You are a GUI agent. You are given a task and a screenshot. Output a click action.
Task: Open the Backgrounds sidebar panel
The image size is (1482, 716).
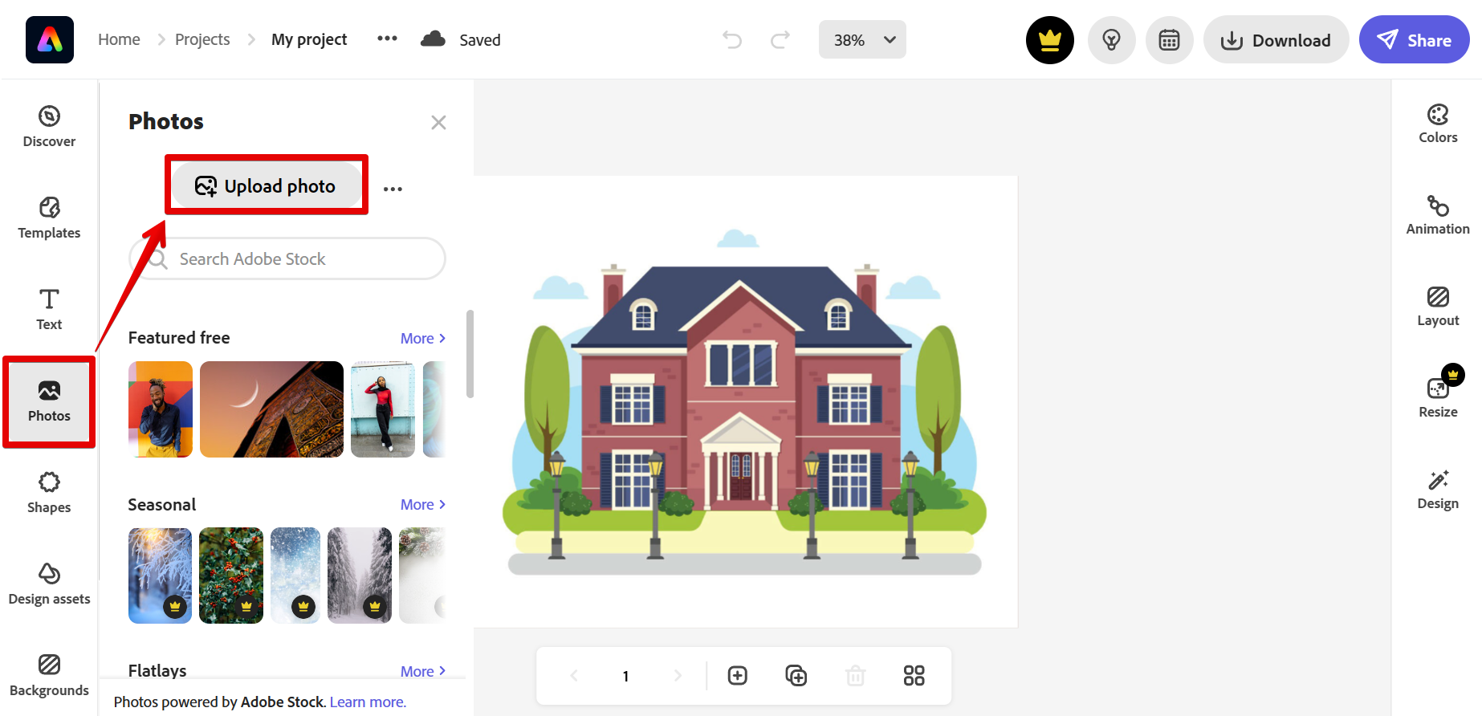point(49,676)
